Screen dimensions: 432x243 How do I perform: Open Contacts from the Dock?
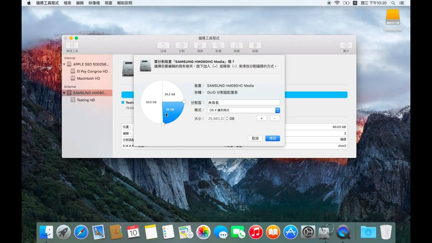116,232
